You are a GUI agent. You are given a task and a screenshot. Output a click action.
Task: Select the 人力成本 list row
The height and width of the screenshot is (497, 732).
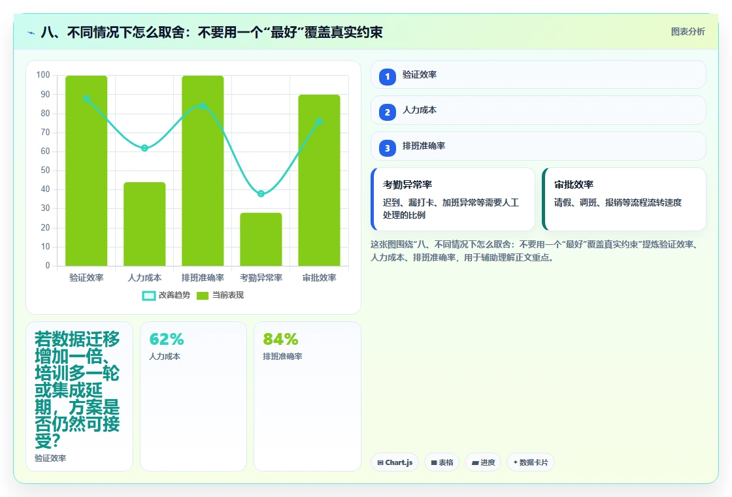pyautogui.click(x=539, y=110)
